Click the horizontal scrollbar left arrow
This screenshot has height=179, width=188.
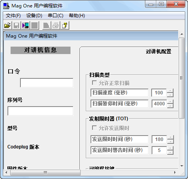6,173
